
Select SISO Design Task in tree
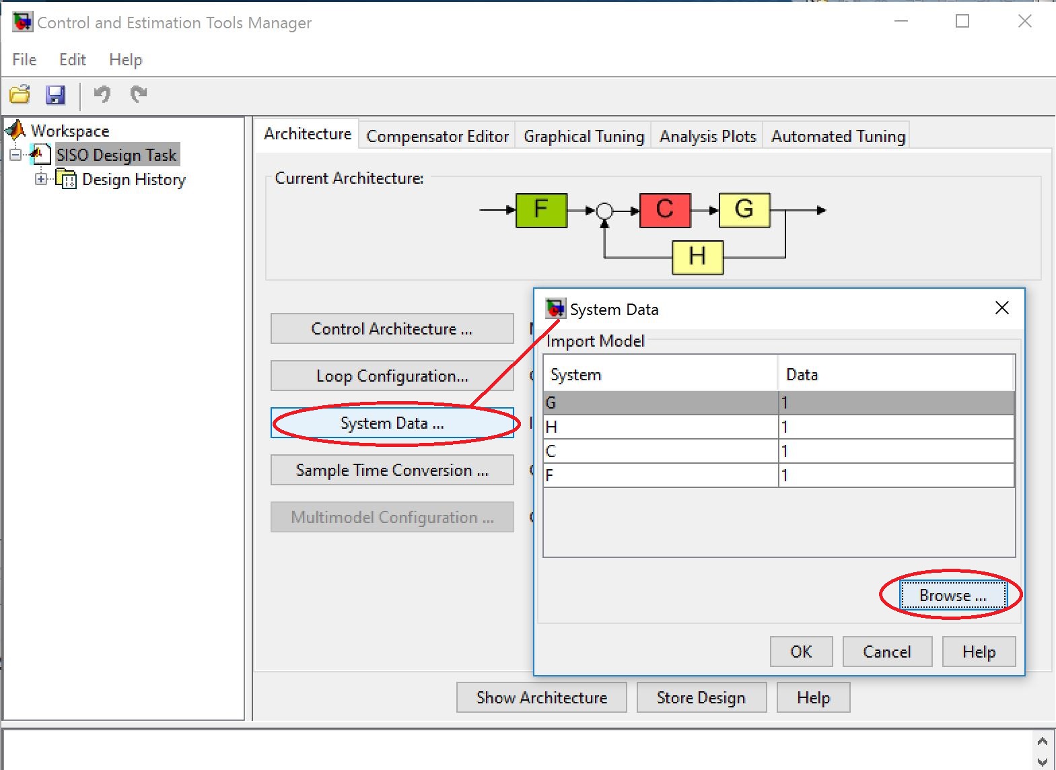click(116, 155)
